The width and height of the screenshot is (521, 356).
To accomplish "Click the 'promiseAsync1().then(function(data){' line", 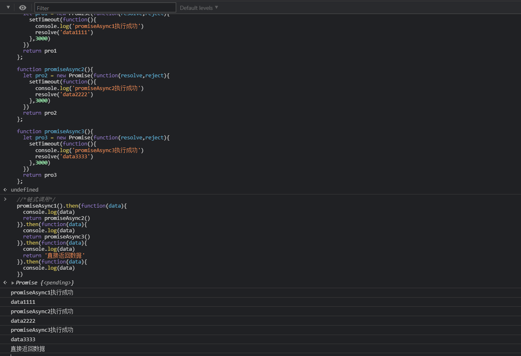I will click(x=72, y=206).
